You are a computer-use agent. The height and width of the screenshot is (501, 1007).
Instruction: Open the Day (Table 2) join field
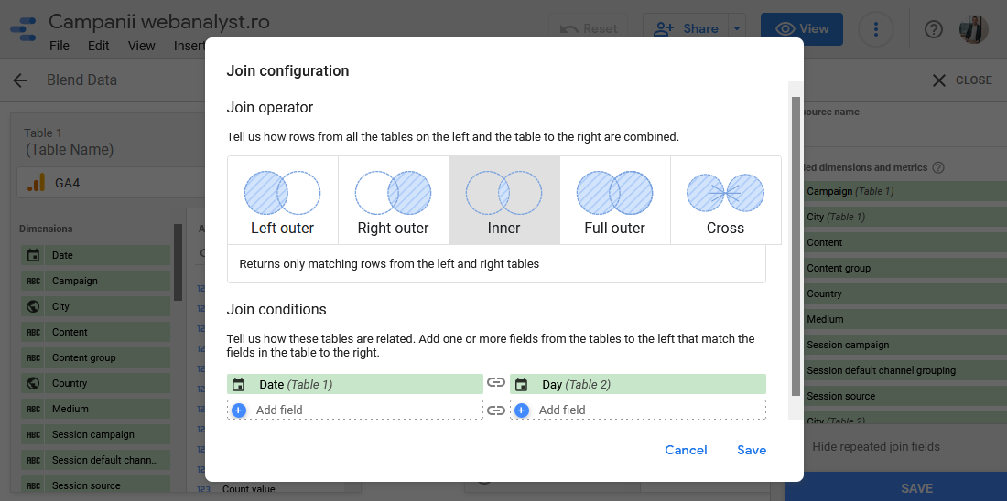[x=638, y=384]
